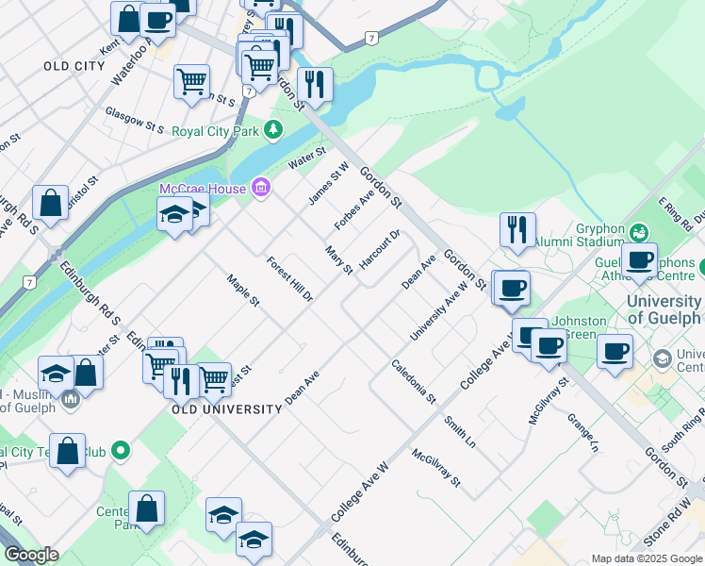
Task: Click the front shopping cart marker downtown near Gordon St
Action: point(260,69)
